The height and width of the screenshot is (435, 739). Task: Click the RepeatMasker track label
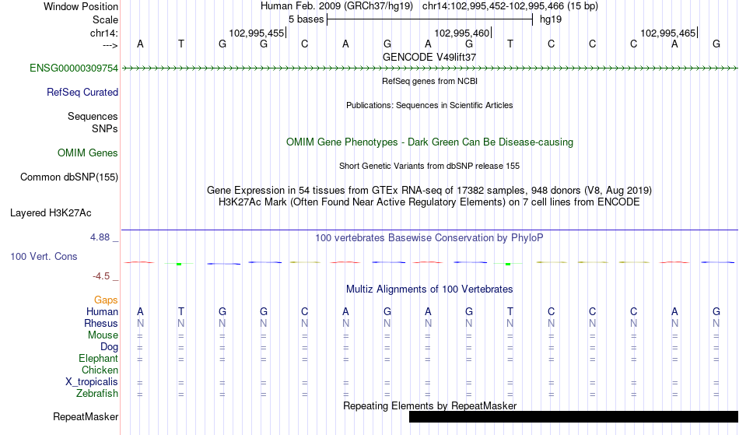pos(86,416)
